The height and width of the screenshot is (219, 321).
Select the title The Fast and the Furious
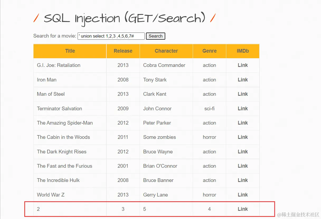click(x=65, y=166)
